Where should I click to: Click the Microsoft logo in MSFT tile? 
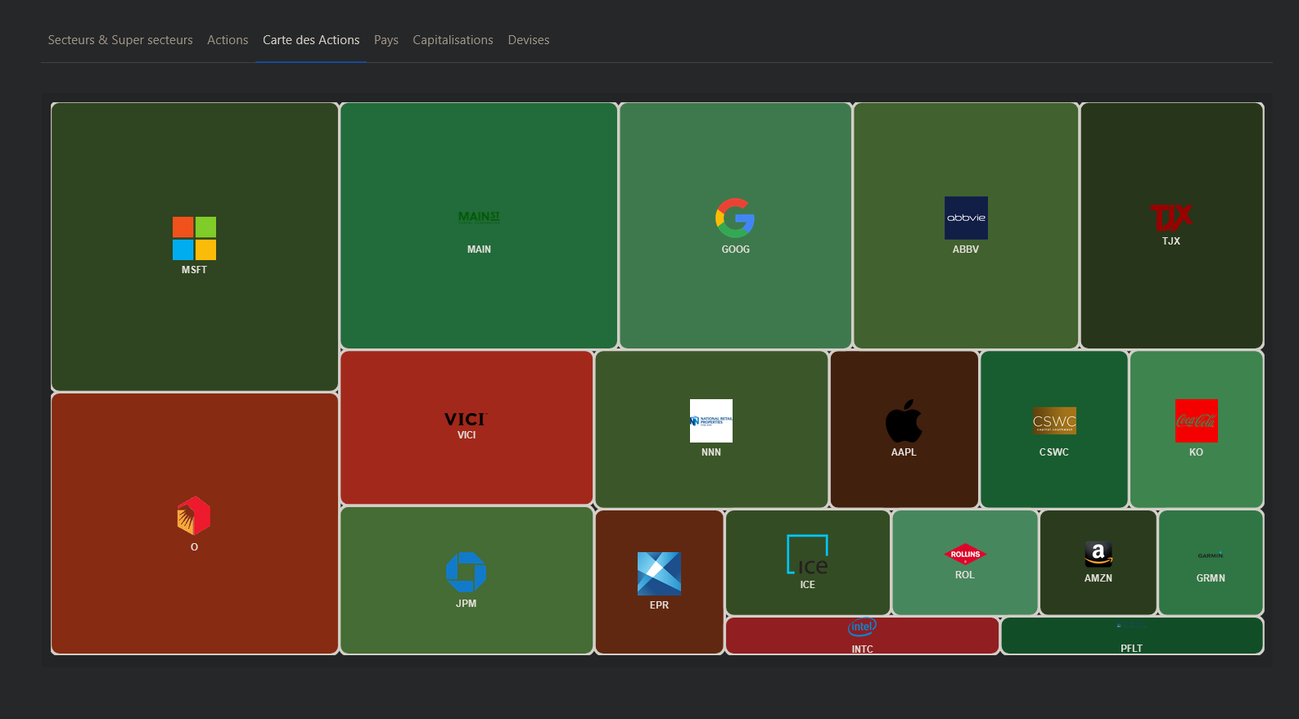tap(194, 238)
